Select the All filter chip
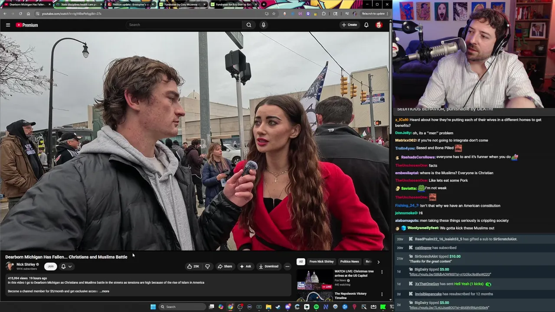The image size is (555, 312). [300, 262]
